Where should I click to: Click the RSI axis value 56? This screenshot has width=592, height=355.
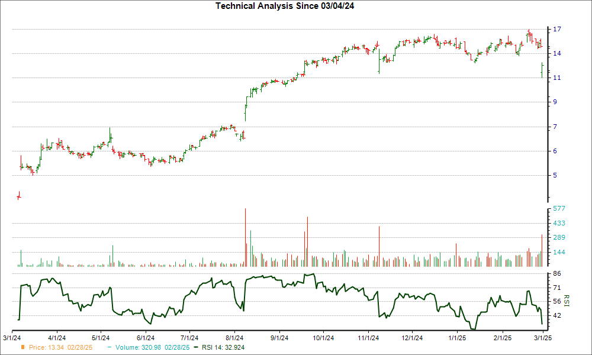557,301
